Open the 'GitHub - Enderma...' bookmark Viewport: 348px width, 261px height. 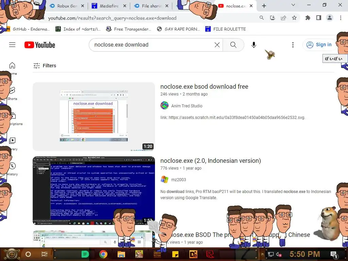[29, 29]
